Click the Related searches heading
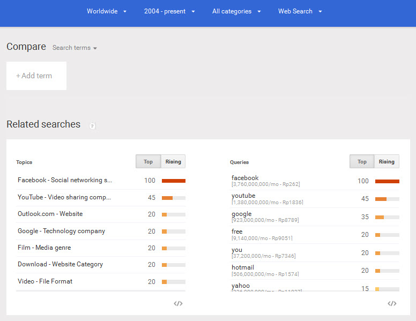416x321 pixels. [x=43, y=124]
